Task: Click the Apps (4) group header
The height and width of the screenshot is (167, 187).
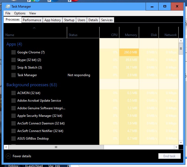Action: [x=14, y=44]
